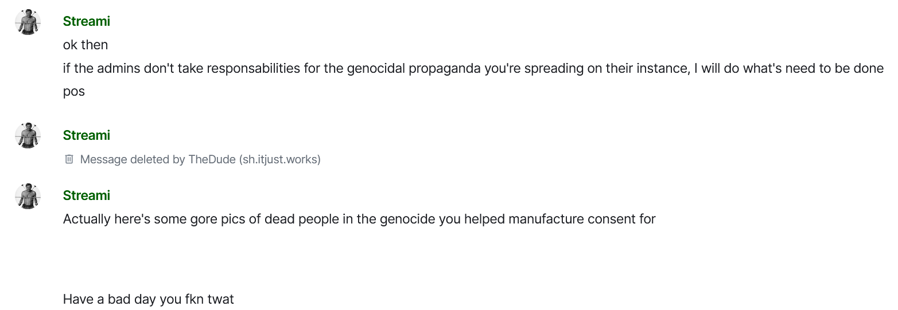Select the "pos" message line

[x=74, y=92]
